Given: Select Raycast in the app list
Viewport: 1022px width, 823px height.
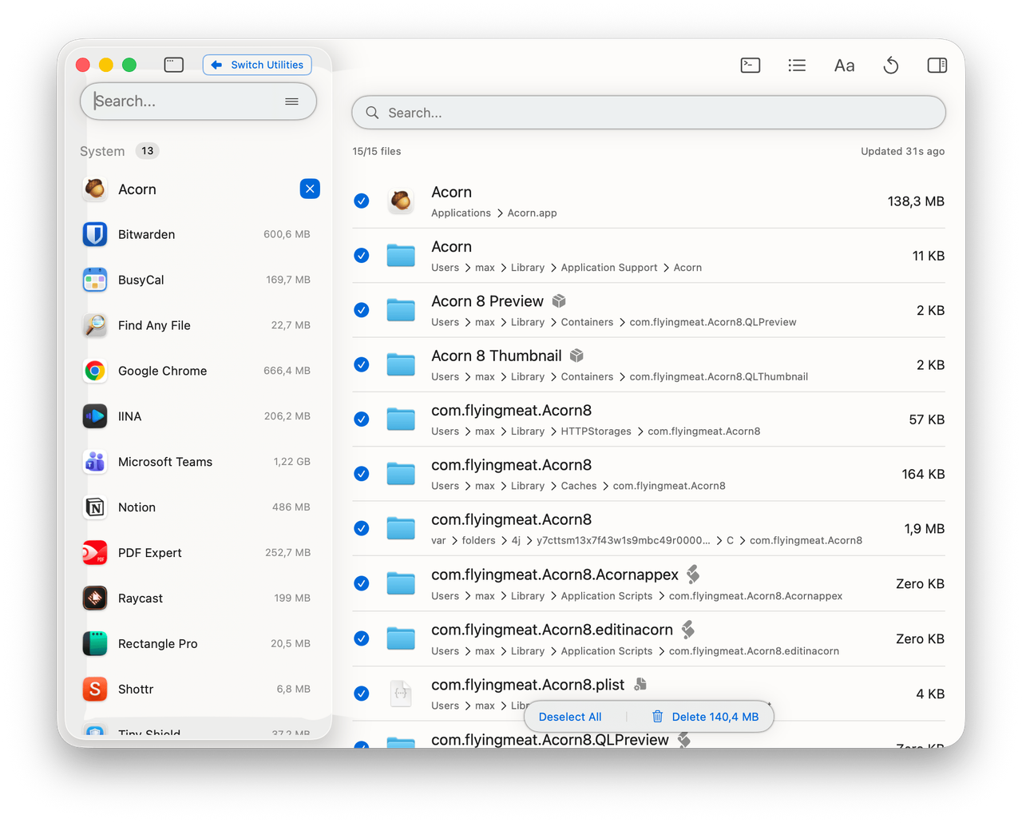Looking at the screenshot, I should pos(198,598).
